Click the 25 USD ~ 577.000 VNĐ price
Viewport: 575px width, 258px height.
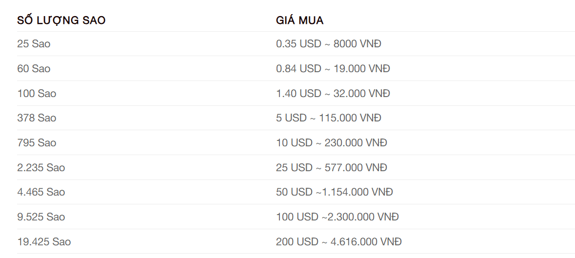(x=332, y=167)
